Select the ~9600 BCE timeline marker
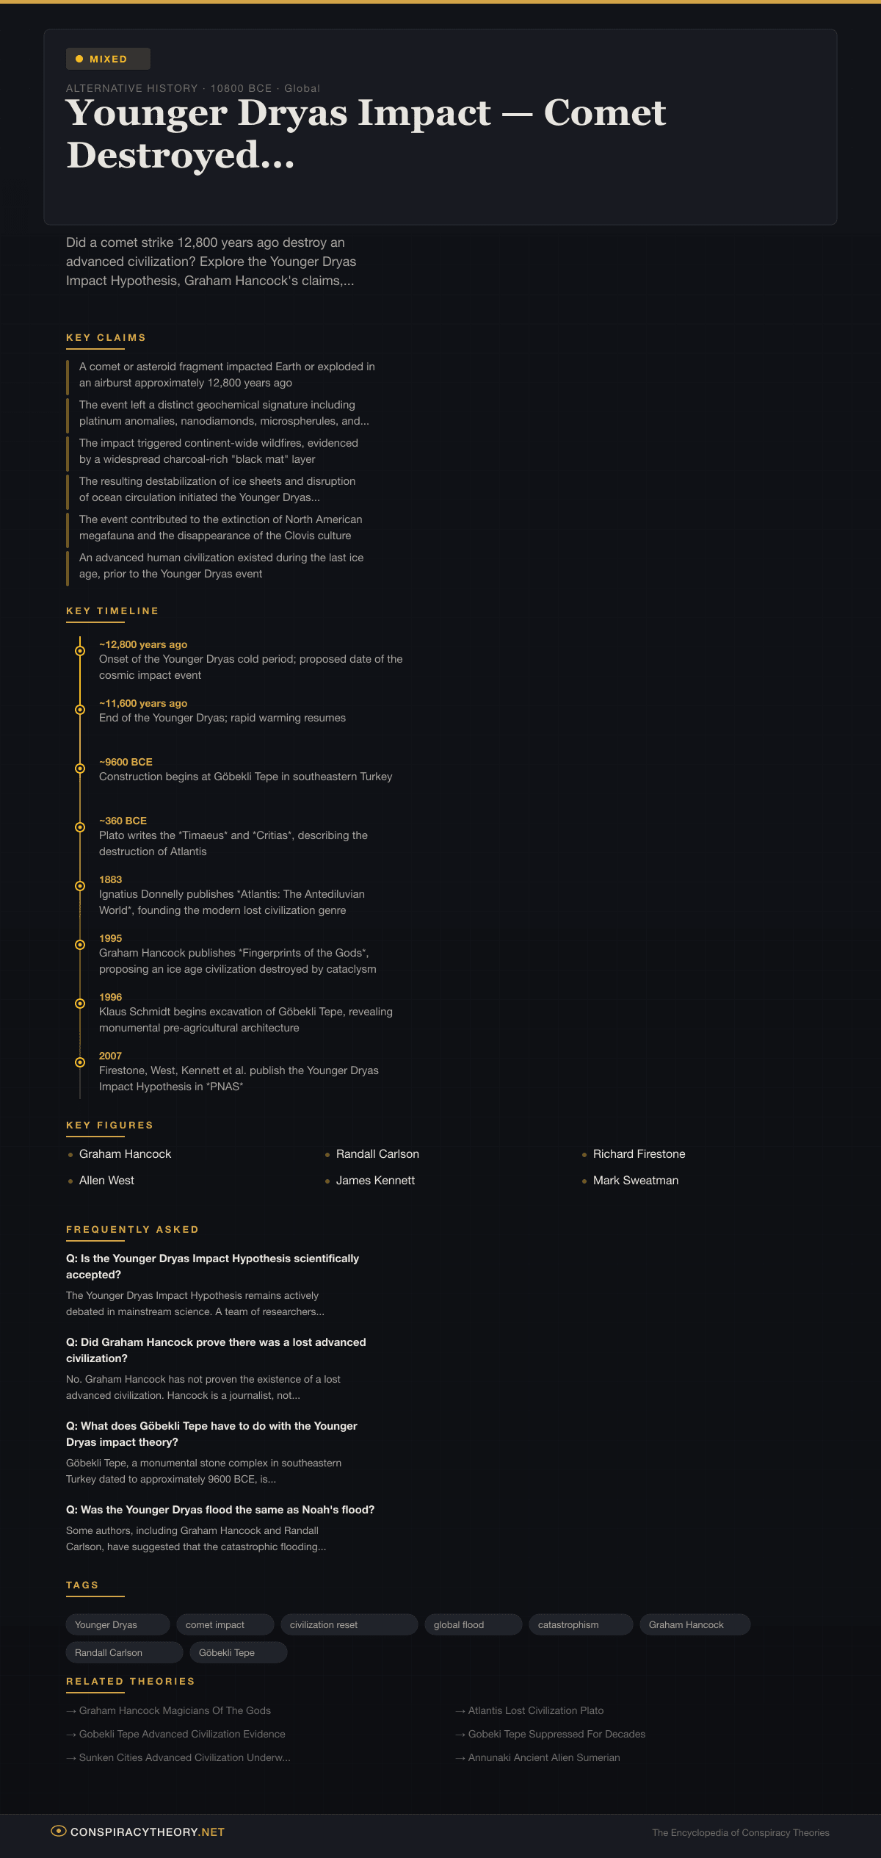 pos(80,768)
